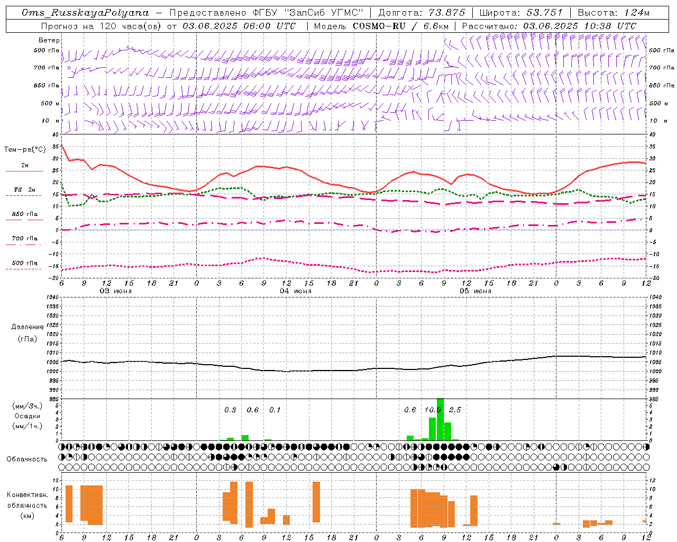Click Рассчитано: 03.06.2025 10:38 UTC text

point(549,26)
